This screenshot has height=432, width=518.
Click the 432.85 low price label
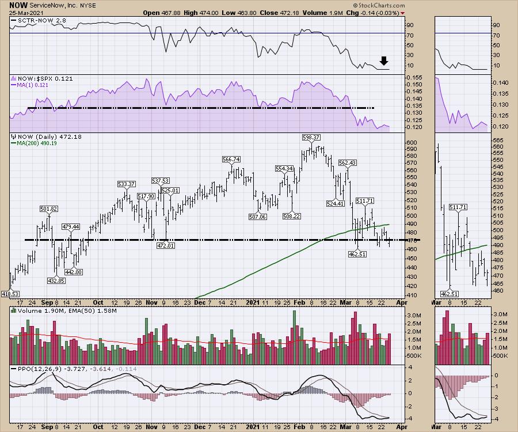pyautogui.click(x=56, y=281)
